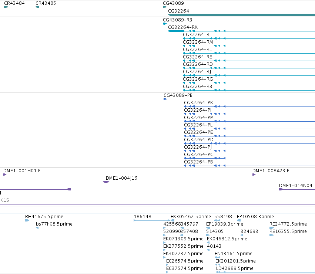Image resolution: width=315 pixels, height=274 pixels.
Task: Select protein CG32264-PI
Action: tap(198, 110)
